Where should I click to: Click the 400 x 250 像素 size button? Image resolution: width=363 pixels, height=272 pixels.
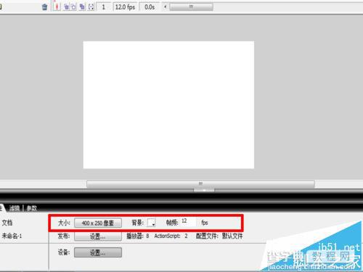98,223
